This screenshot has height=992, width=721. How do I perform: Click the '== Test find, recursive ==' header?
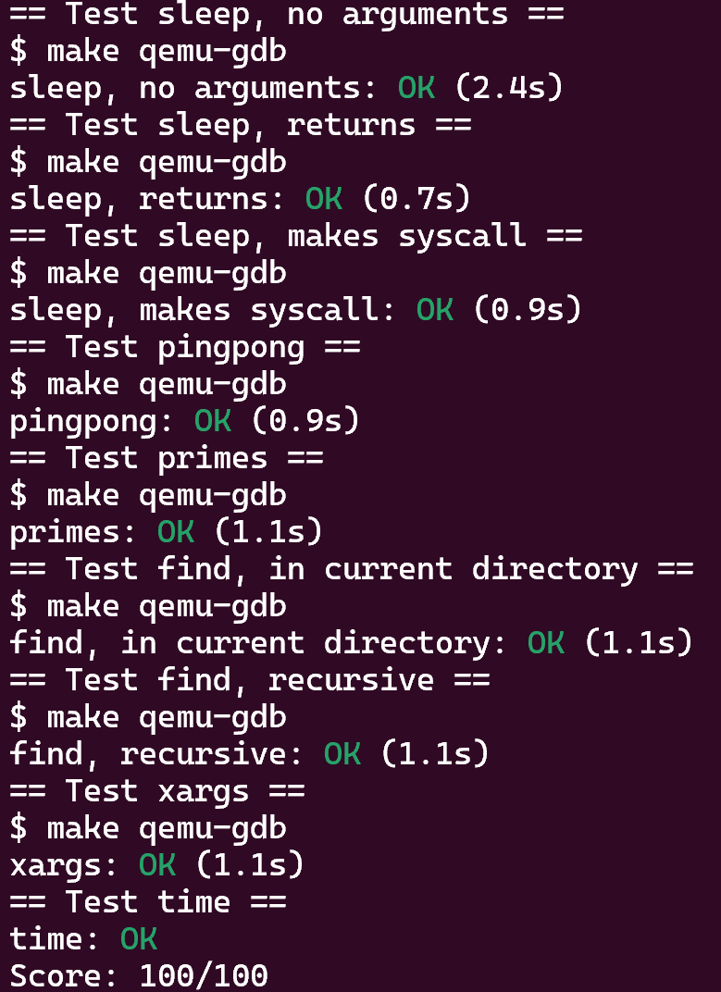(x=249, y=679)
